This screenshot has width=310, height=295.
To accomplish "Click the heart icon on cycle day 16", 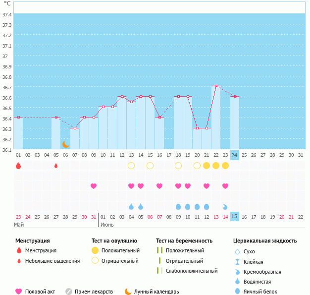I will [159, 186].
